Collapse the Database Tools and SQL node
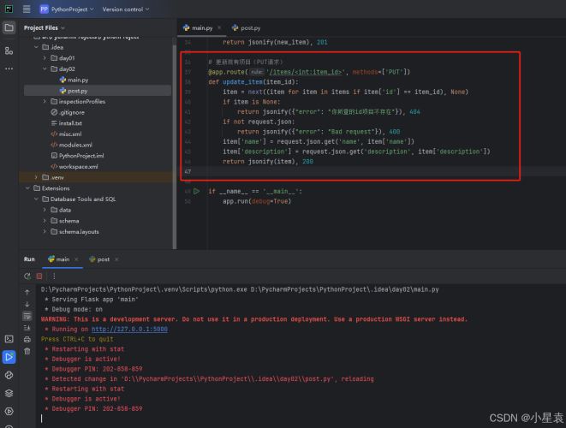 (37, 199)
